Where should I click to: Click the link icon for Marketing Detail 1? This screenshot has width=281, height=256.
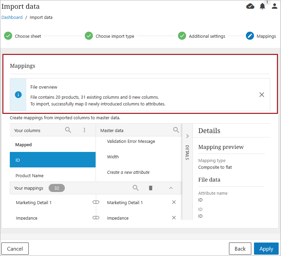pyautogui.click(x=96, y=202)
